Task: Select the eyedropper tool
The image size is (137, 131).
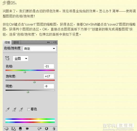Action: click(x=7, y=110)
